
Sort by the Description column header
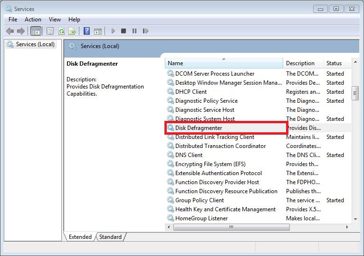pyautogui.click(x=303, y=63)
